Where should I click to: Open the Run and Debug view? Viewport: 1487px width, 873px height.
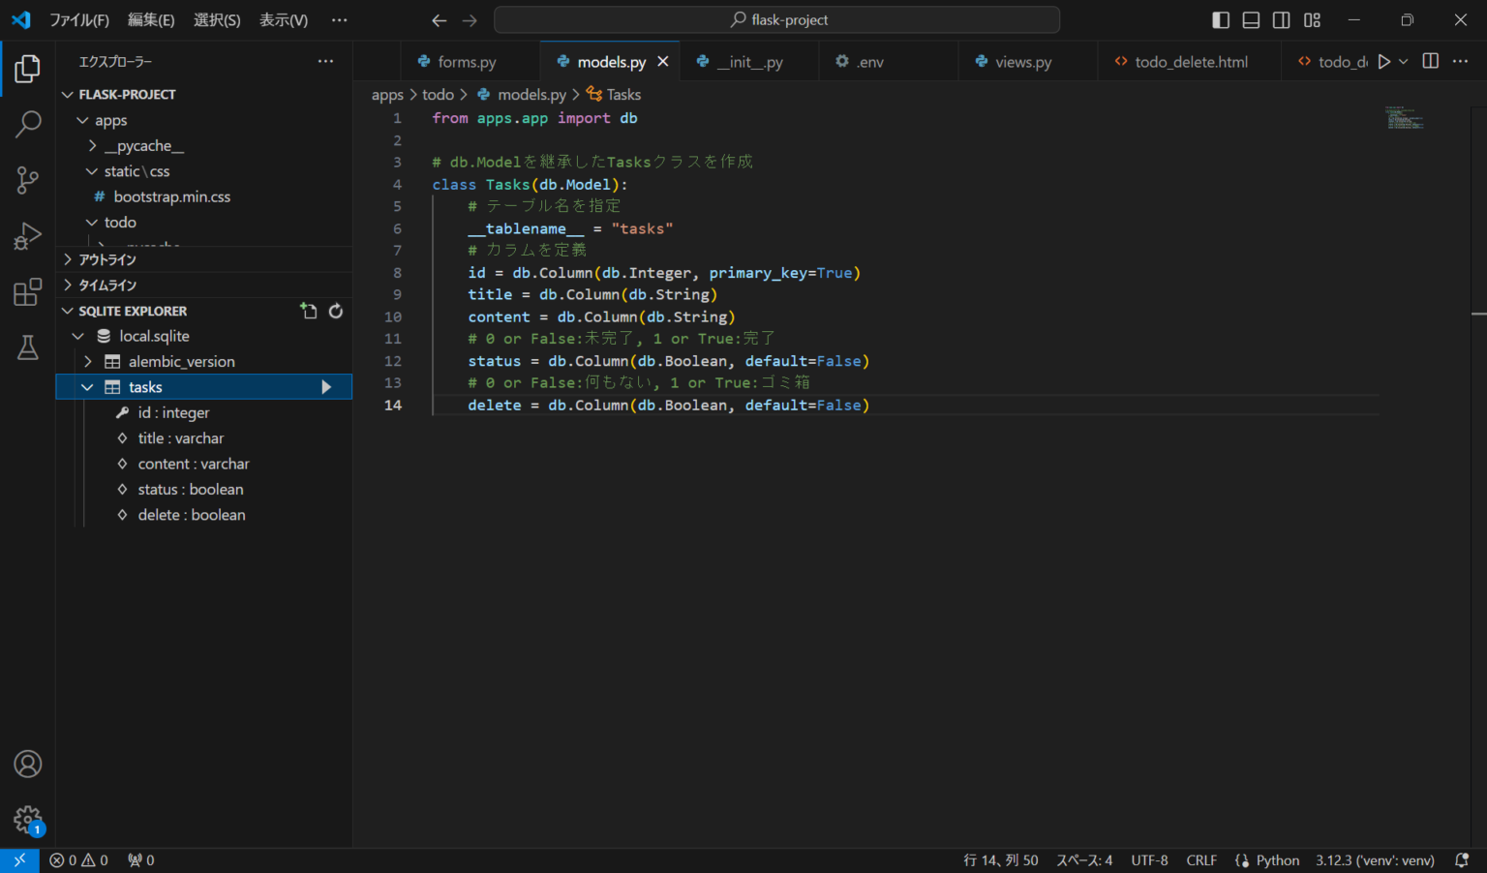coord(27,235)
